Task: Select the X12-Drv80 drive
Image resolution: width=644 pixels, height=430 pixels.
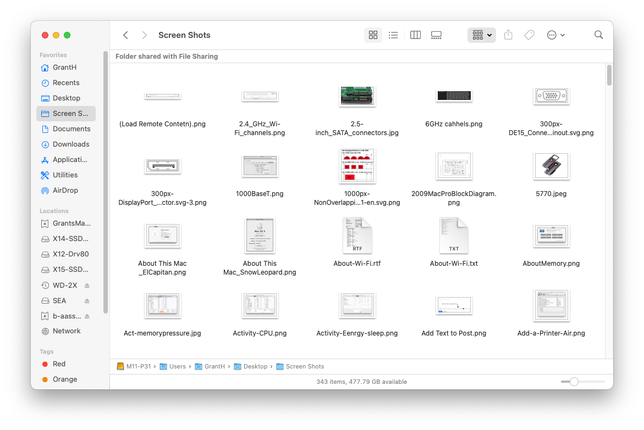Action: (x=65, y=254)
